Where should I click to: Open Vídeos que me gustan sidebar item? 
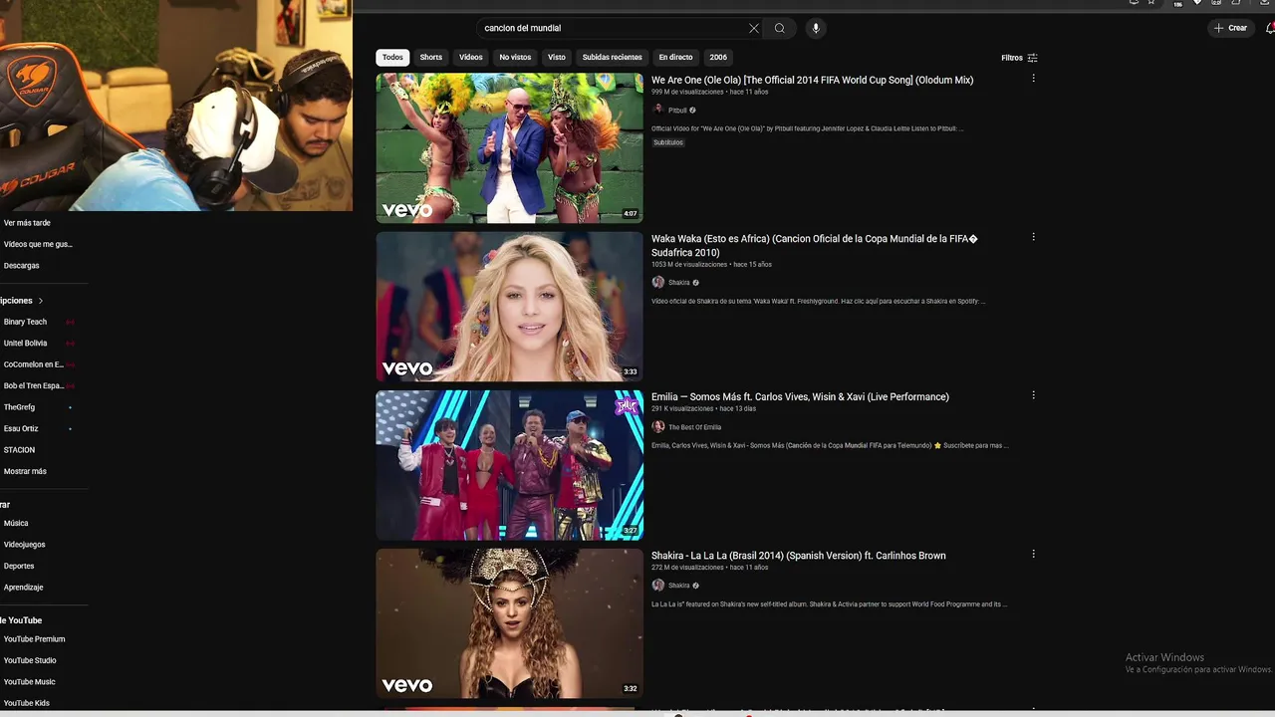click(x=38, y=244)
